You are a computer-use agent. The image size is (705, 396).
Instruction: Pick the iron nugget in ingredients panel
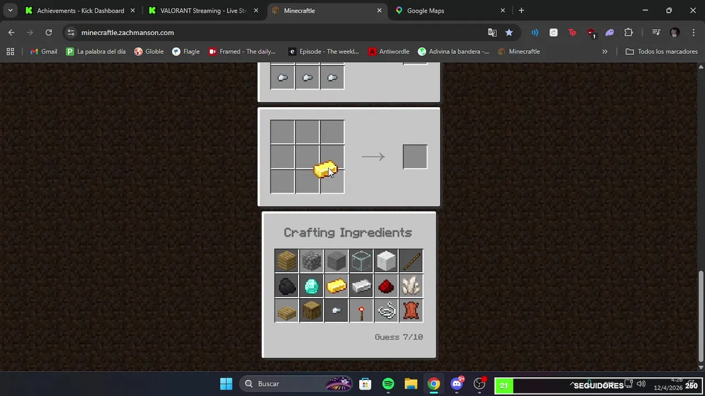click(x=336, y=311)
